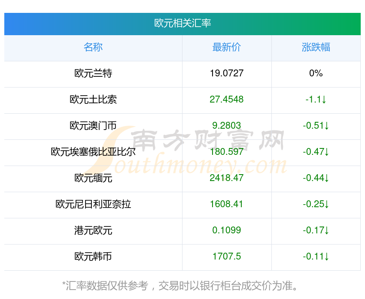Click the 涨跌幅 column header
Viewport: 365px width, 299px height.
coord(316,48)
